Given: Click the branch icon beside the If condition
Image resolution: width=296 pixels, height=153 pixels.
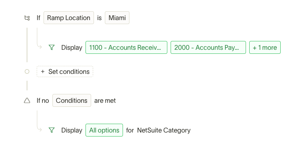Looking at the screenshot, I should pyautogui.click(x=27, y=18).
